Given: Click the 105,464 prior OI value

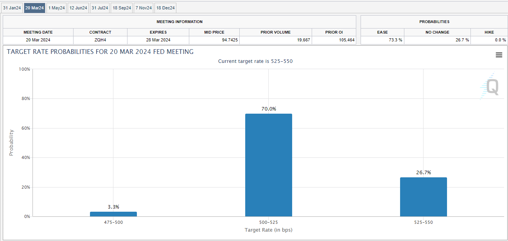Looking at the screenshot, I should point(334,40).
